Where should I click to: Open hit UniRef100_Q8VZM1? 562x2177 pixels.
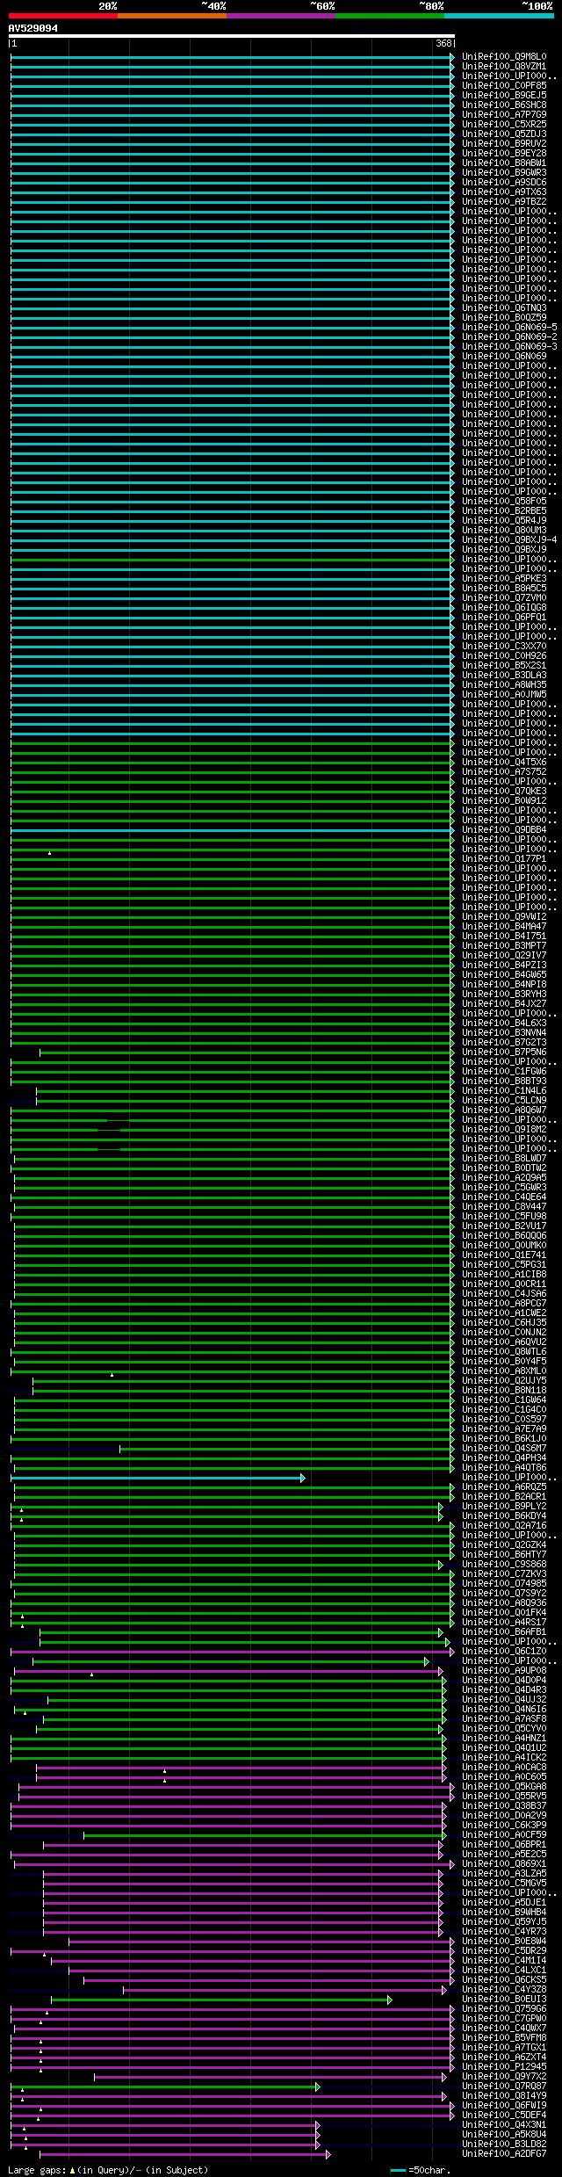(504, 67)
